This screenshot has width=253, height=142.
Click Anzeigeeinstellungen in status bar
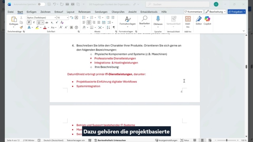click(166, 140)
